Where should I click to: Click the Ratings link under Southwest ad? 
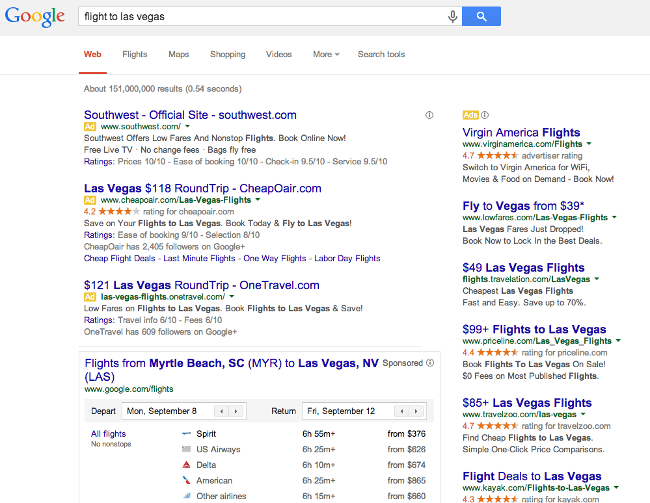click(x=98, y=161)
